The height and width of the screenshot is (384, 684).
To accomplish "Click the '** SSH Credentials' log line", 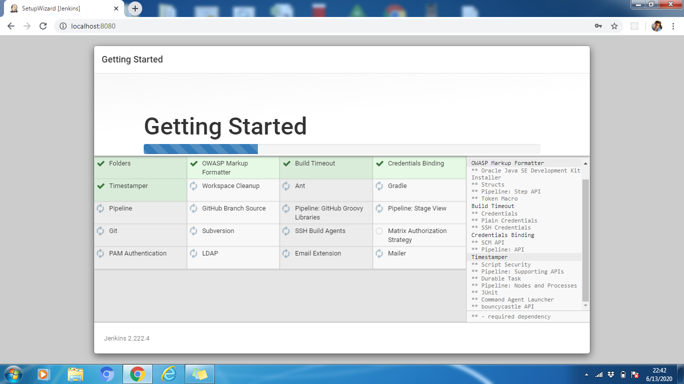I will pos(501,227).
